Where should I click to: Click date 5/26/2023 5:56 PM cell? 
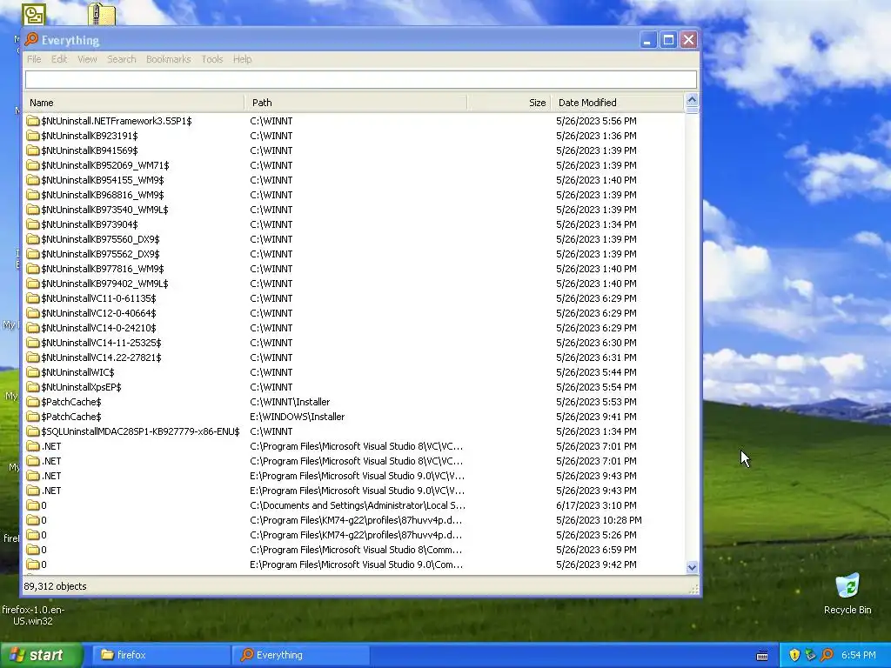596,121
